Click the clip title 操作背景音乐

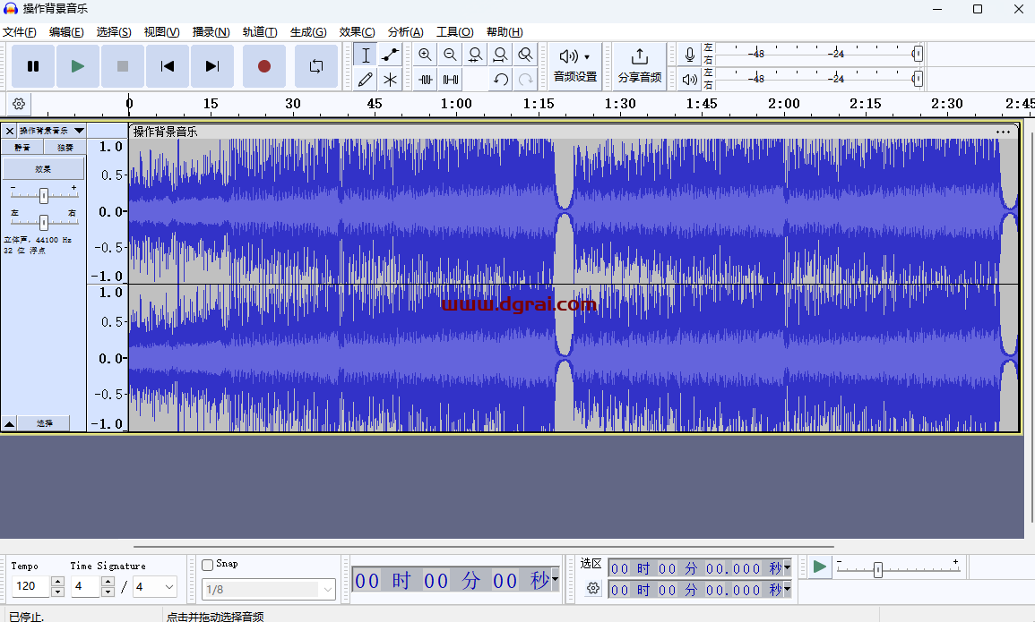(165, 132)
